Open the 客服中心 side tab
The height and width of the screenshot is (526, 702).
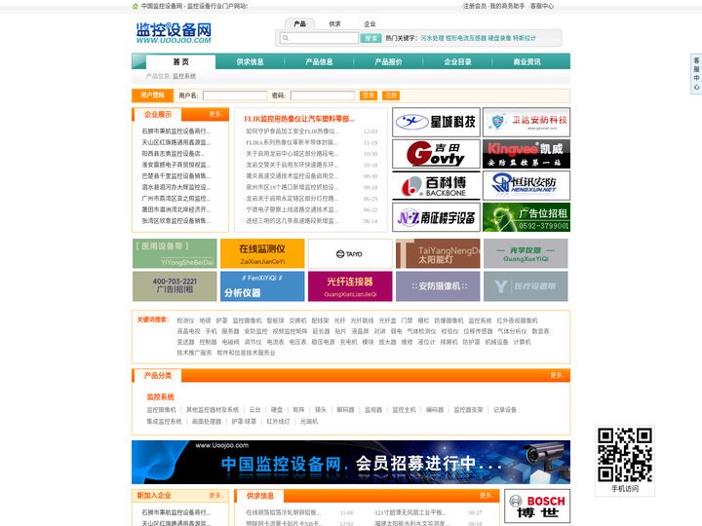click(x=696, y=73)
